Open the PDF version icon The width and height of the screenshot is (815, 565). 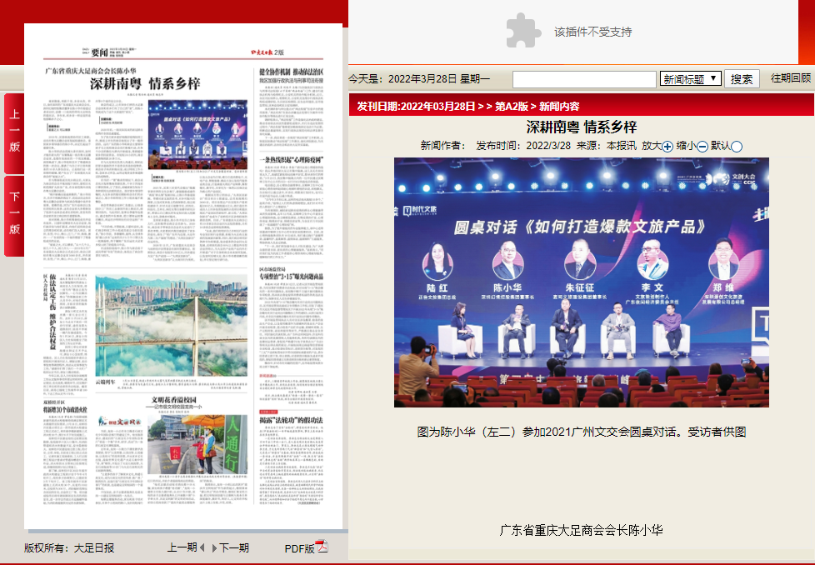[322, 547]
